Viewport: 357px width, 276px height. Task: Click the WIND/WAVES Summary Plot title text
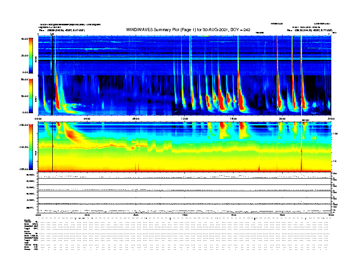(188, 30)
